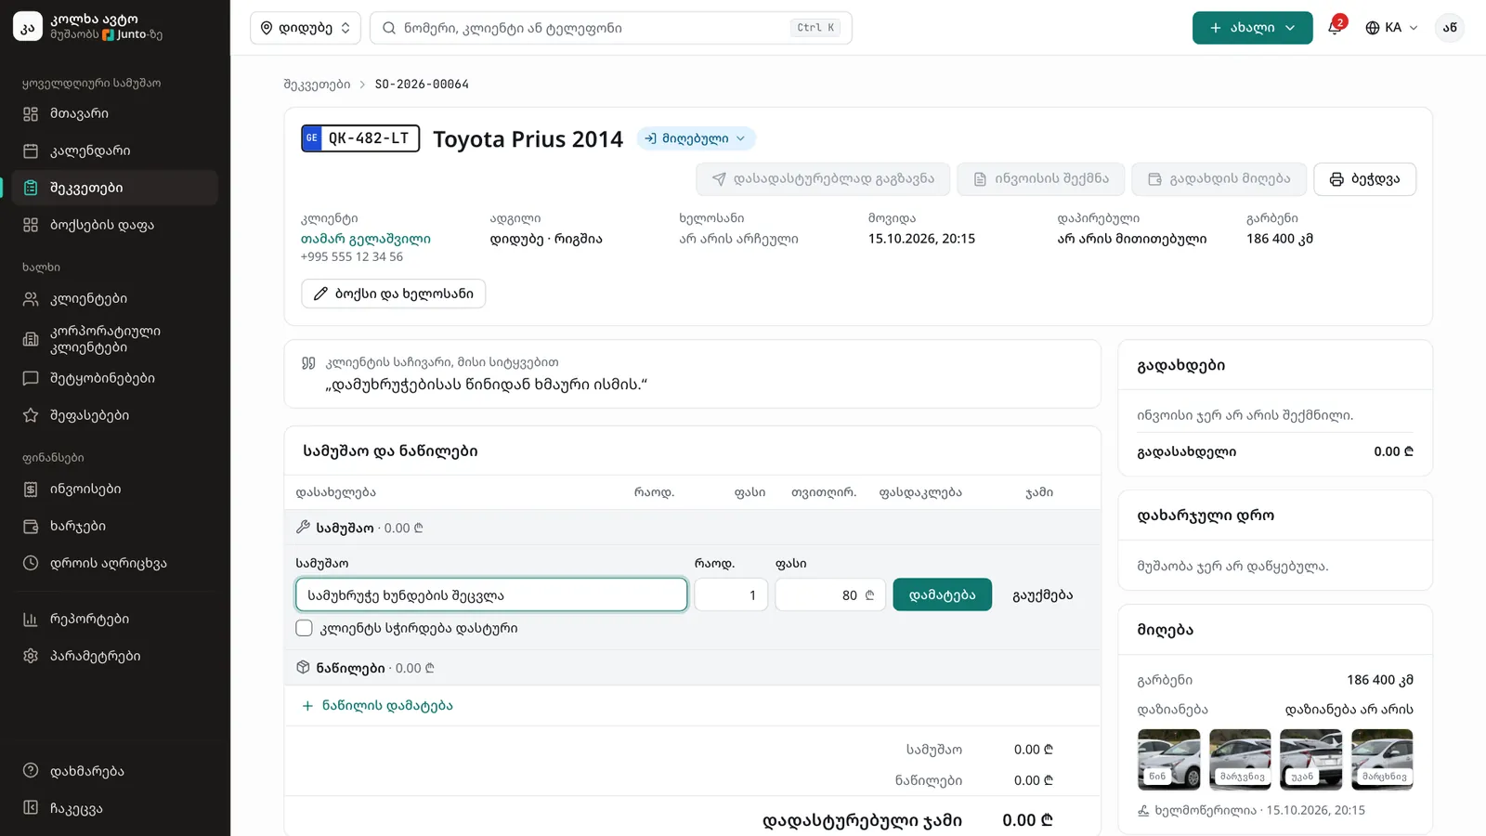Expand the ახალი create dropdown
Image resolution: width=1486 pixels, height=836 pixels.
[1252, 28]
